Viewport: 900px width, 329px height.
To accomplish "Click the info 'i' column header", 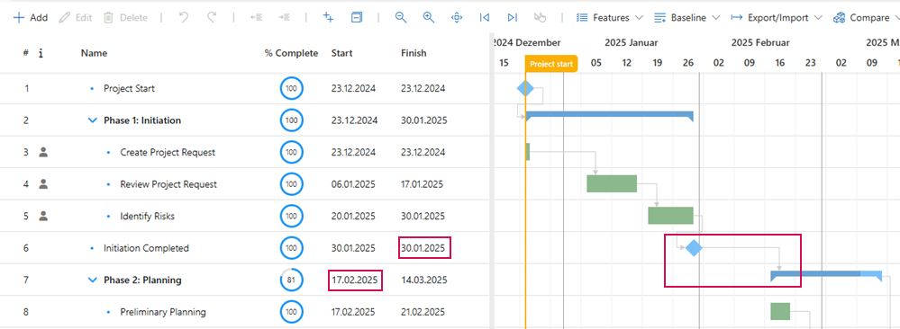I will [x=41, y=53].
